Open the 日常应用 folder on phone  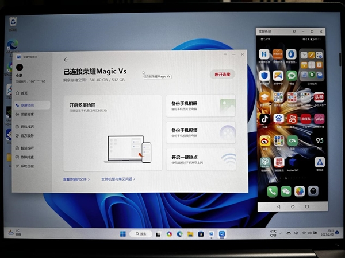pyautogui.click(x=312, y=66)
